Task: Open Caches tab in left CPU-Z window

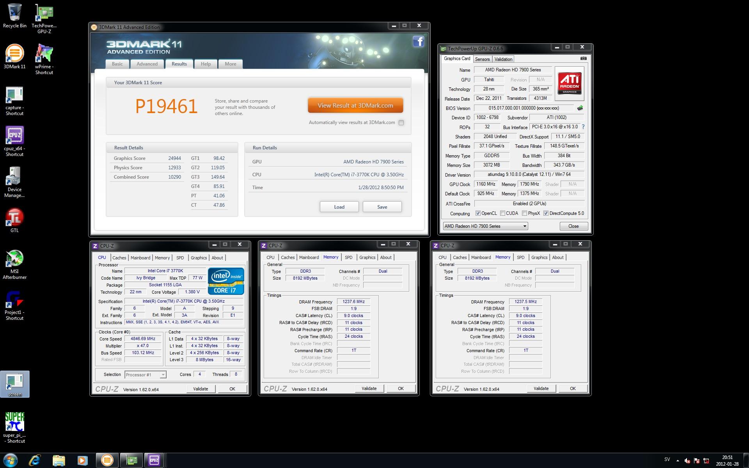Action: [119, 258]
